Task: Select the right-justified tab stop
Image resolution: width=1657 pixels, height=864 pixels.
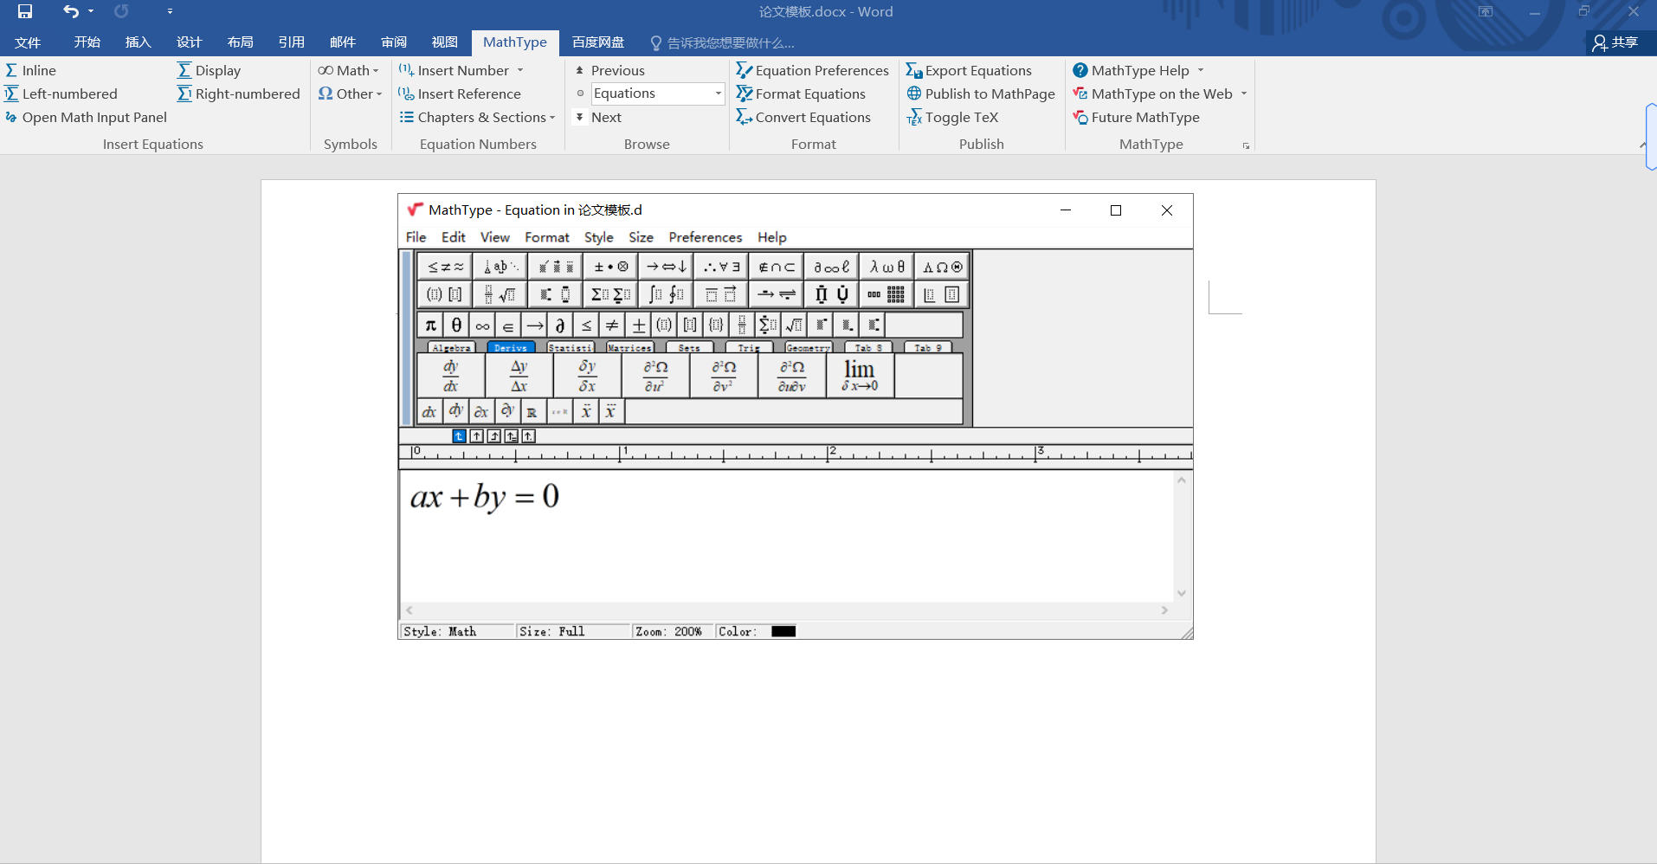Action: [493, 436]
